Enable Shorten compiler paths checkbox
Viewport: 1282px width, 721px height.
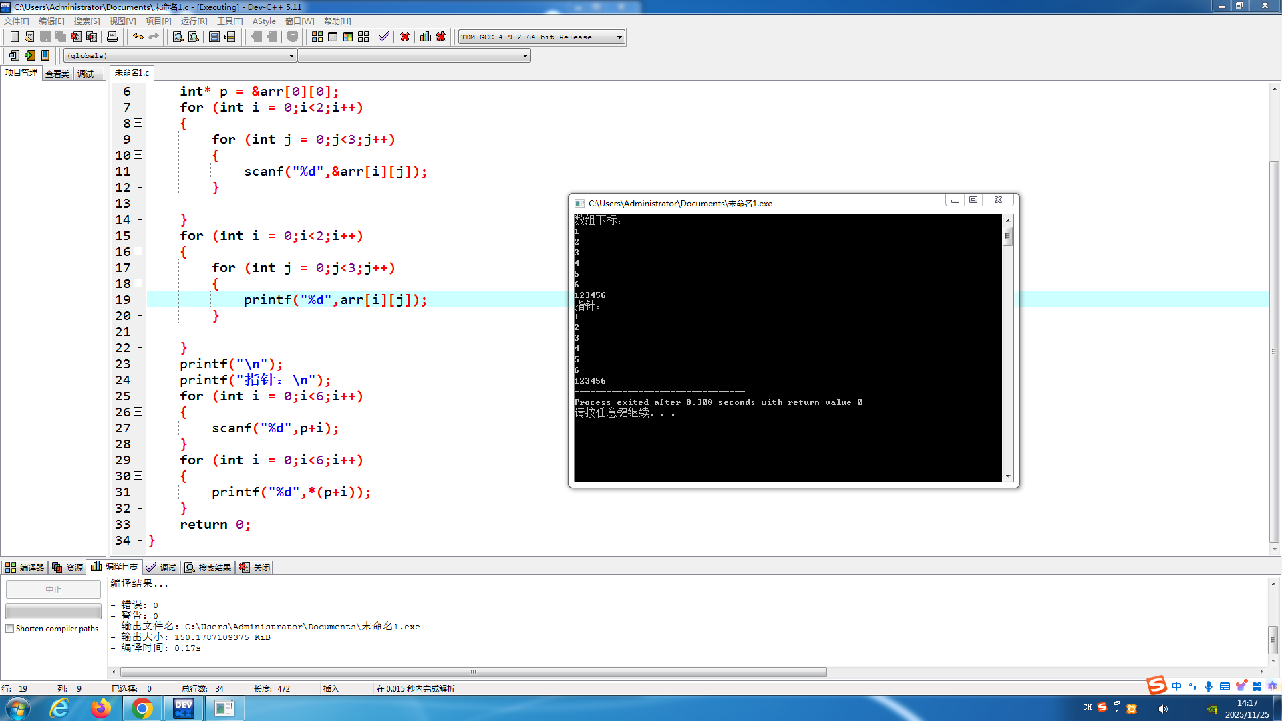tap(10, 629)
